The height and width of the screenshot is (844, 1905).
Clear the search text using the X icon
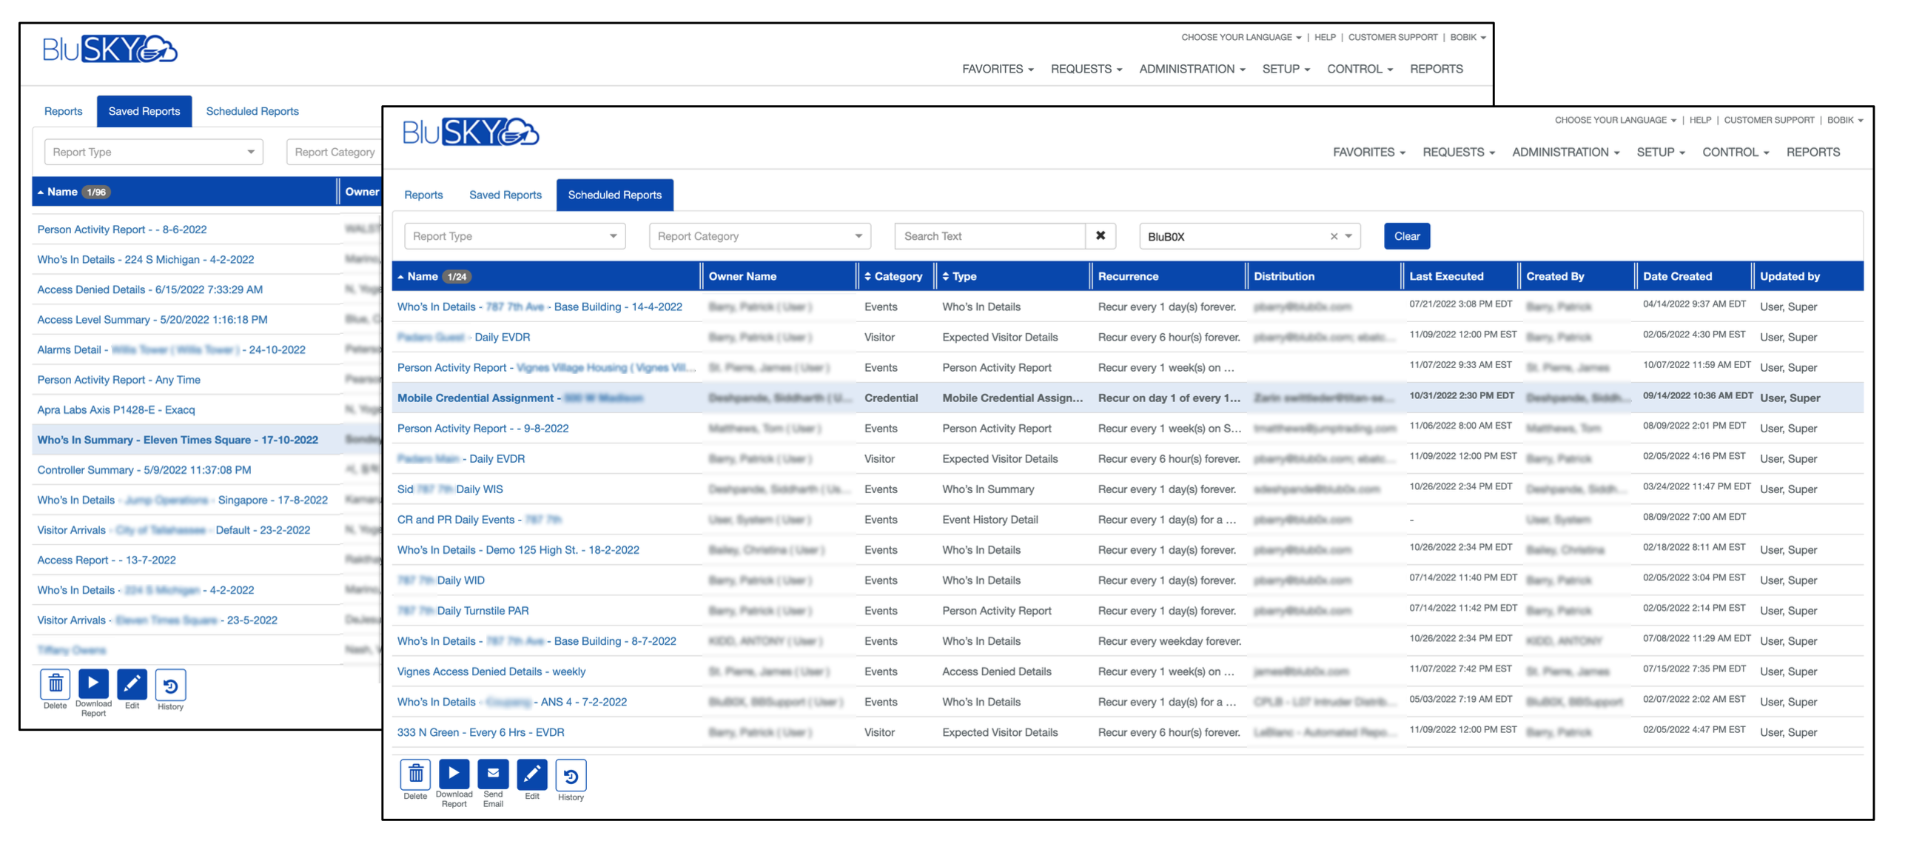(x=1101, y=235)
